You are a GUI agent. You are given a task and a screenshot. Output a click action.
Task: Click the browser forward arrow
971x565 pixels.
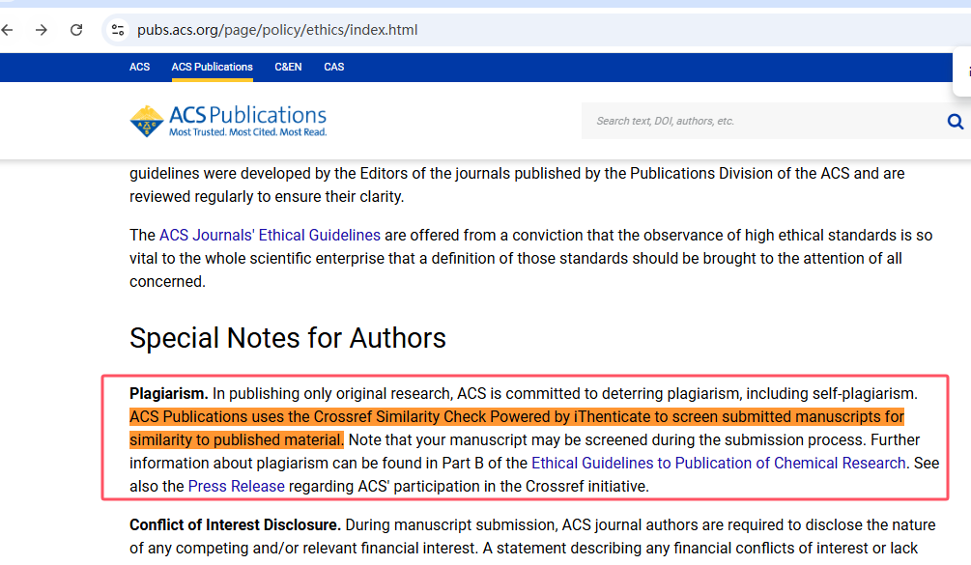(42, 30)
